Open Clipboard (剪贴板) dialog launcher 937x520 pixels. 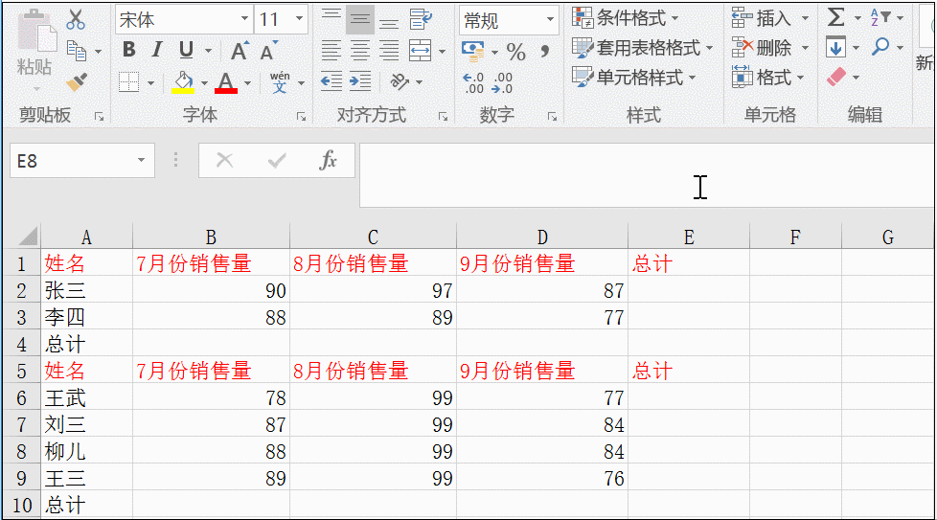coord(100,117)
